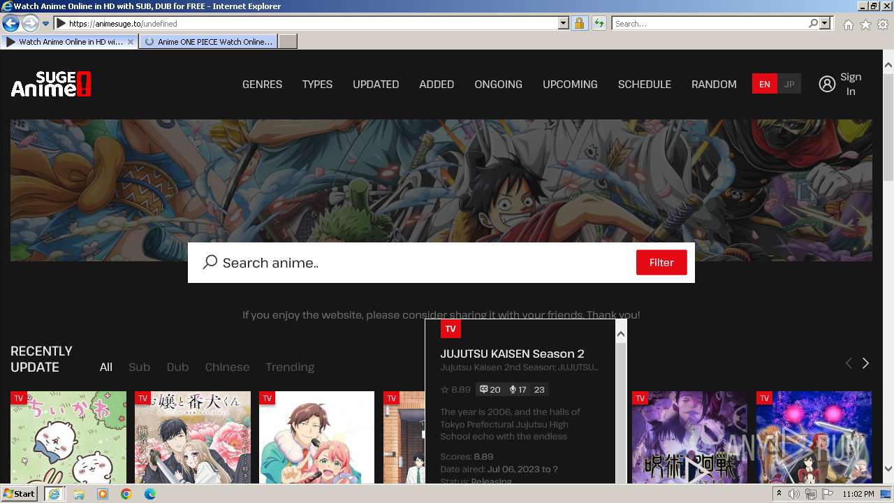The height and width of the screenshot is (503, 894).
Task: Click the Internet Explorer forward arrow
Action: click(x=29, y=23)
